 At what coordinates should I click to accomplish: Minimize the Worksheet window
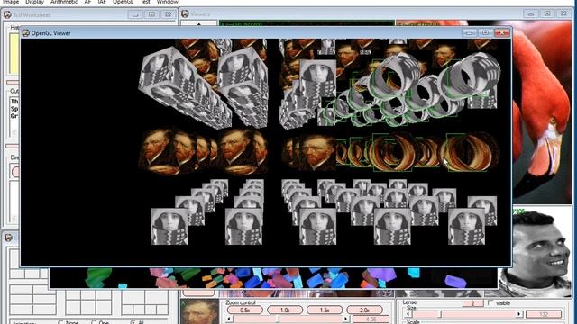click(x=135, y=14)
